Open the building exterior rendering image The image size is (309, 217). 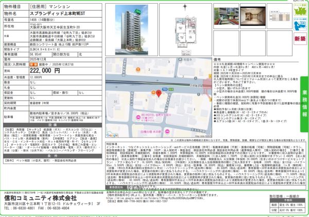coord(131,29)
